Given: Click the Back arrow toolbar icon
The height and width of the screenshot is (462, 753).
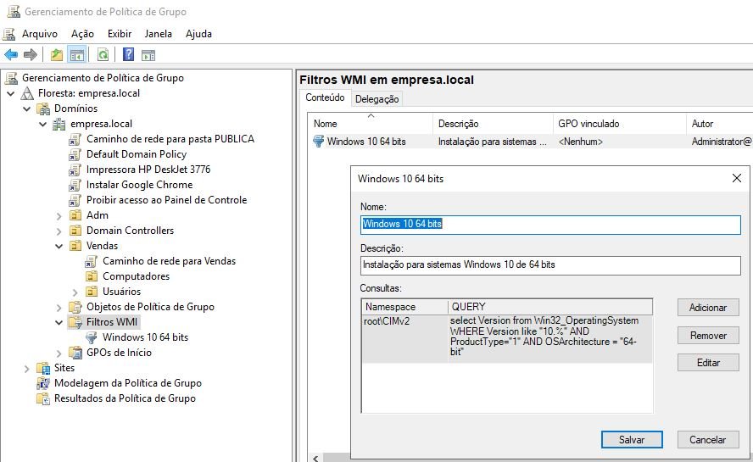Looking at the screenshot, I should [x=11, y=55].
